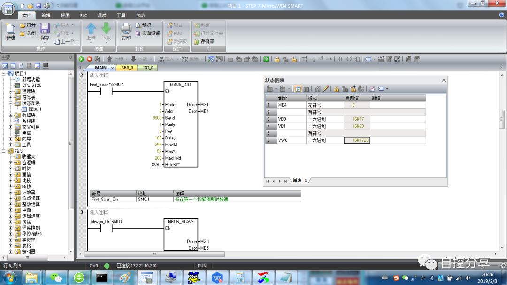Switch to the SBR_0 tab
Image resolution: width=507 pixels, height=285 pixels.
coord(127,67)
